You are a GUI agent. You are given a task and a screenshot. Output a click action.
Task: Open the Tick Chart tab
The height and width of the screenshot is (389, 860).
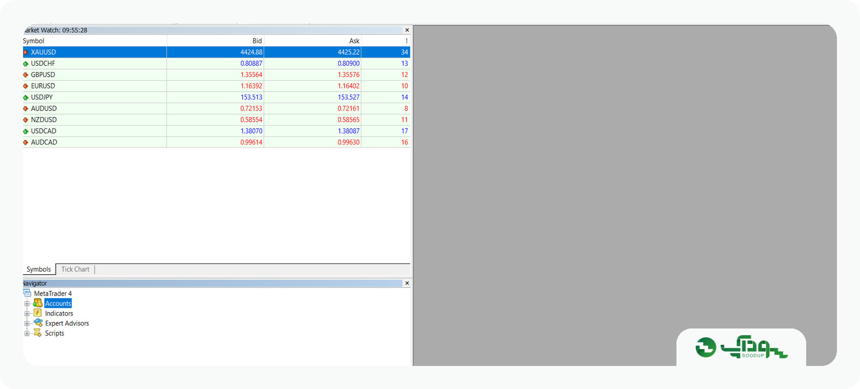[75, 269]
